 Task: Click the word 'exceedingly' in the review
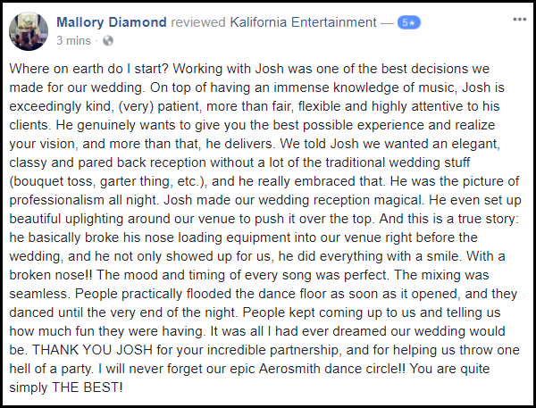pos(46,106)
